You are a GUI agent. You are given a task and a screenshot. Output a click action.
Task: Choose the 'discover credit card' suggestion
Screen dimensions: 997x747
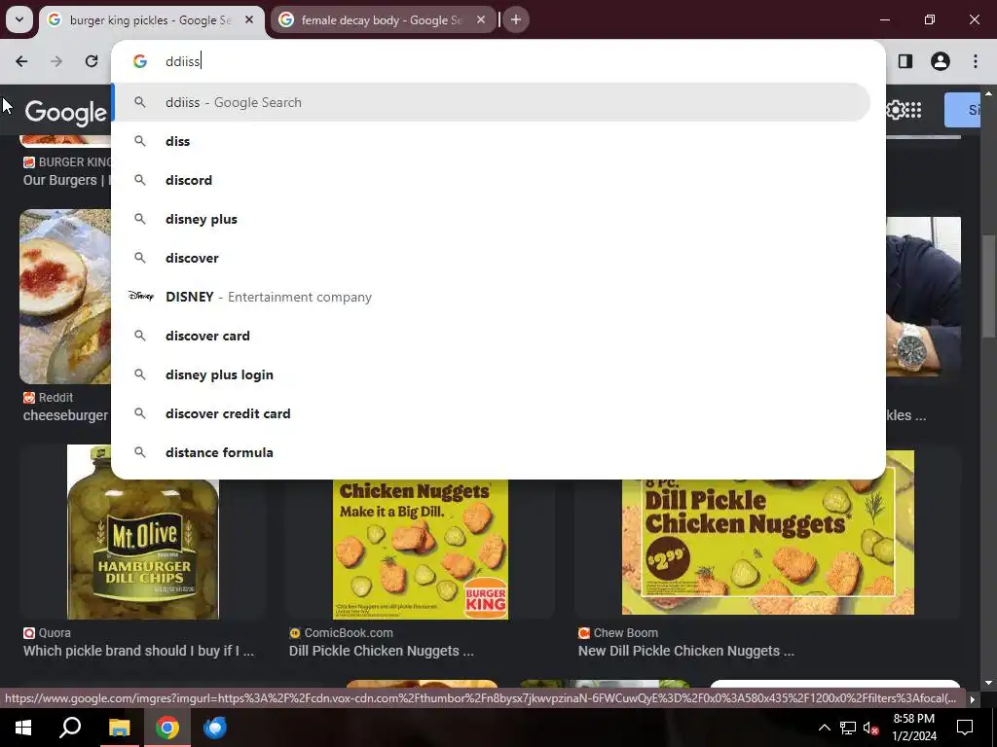492,413
